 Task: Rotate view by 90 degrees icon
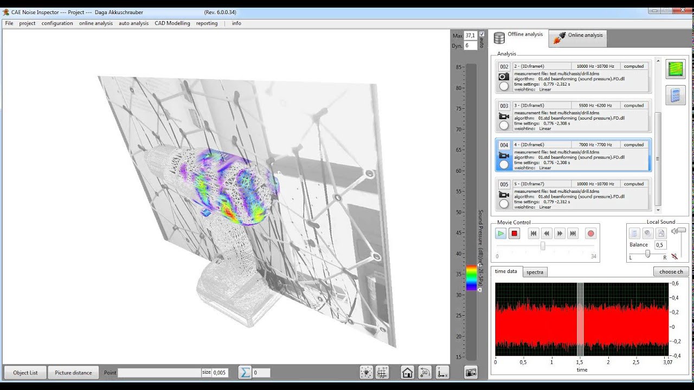425,372
